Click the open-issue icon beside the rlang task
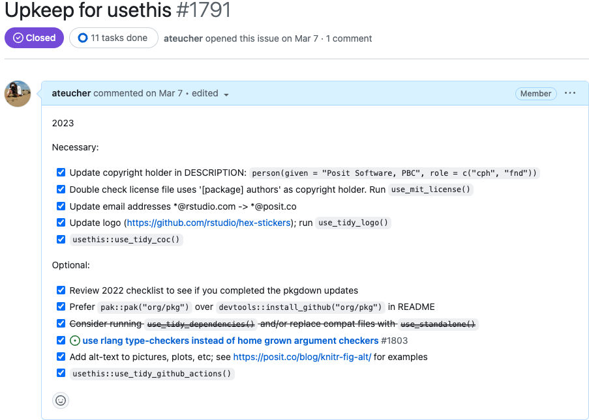The height and width of the screenshot is (420, 589). [74, 340]
